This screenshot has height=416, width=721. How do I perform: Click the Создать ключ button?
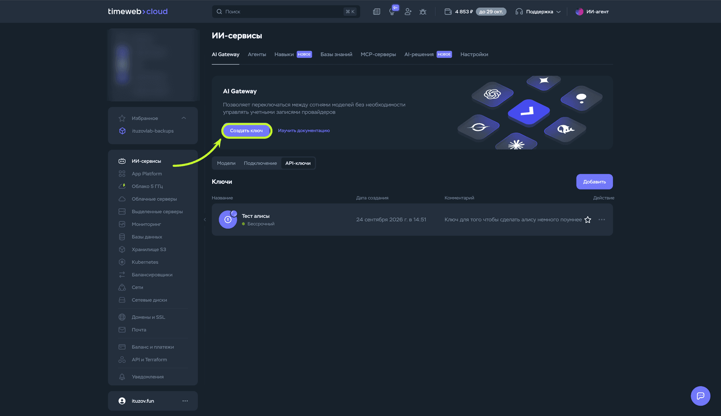click(x=246, y=131)
